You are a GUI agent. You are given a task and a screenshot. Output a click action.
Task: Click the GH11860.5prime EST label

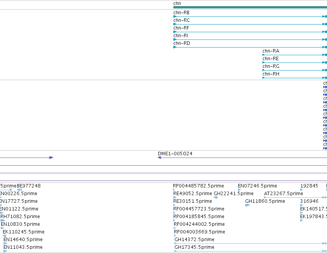tap(265, 201)
